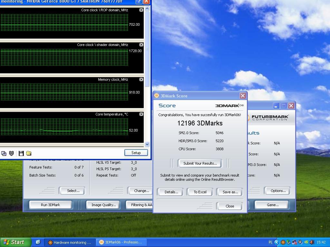This screenshot has width=330, height=247.
Task: Open the yellow folder icon in monitoring window
Action: pyautogui.click(x=29, y=153)
